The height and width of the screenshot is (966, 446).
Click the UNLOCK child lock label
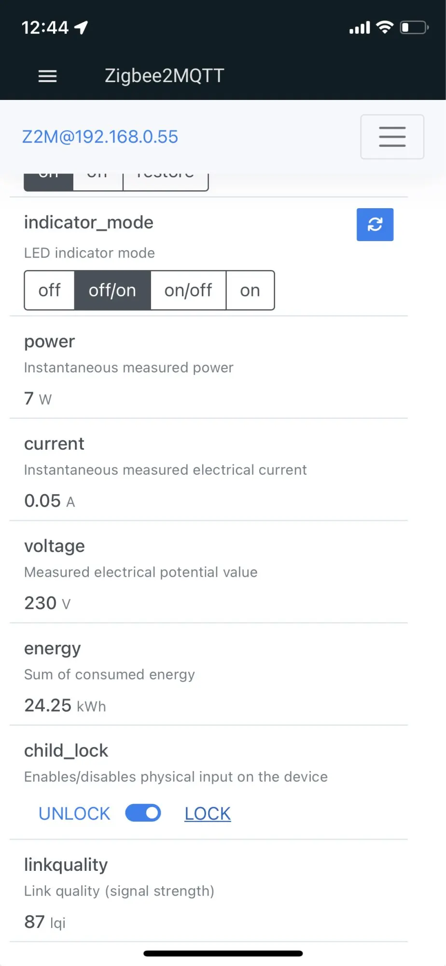(x=74, y=814)
